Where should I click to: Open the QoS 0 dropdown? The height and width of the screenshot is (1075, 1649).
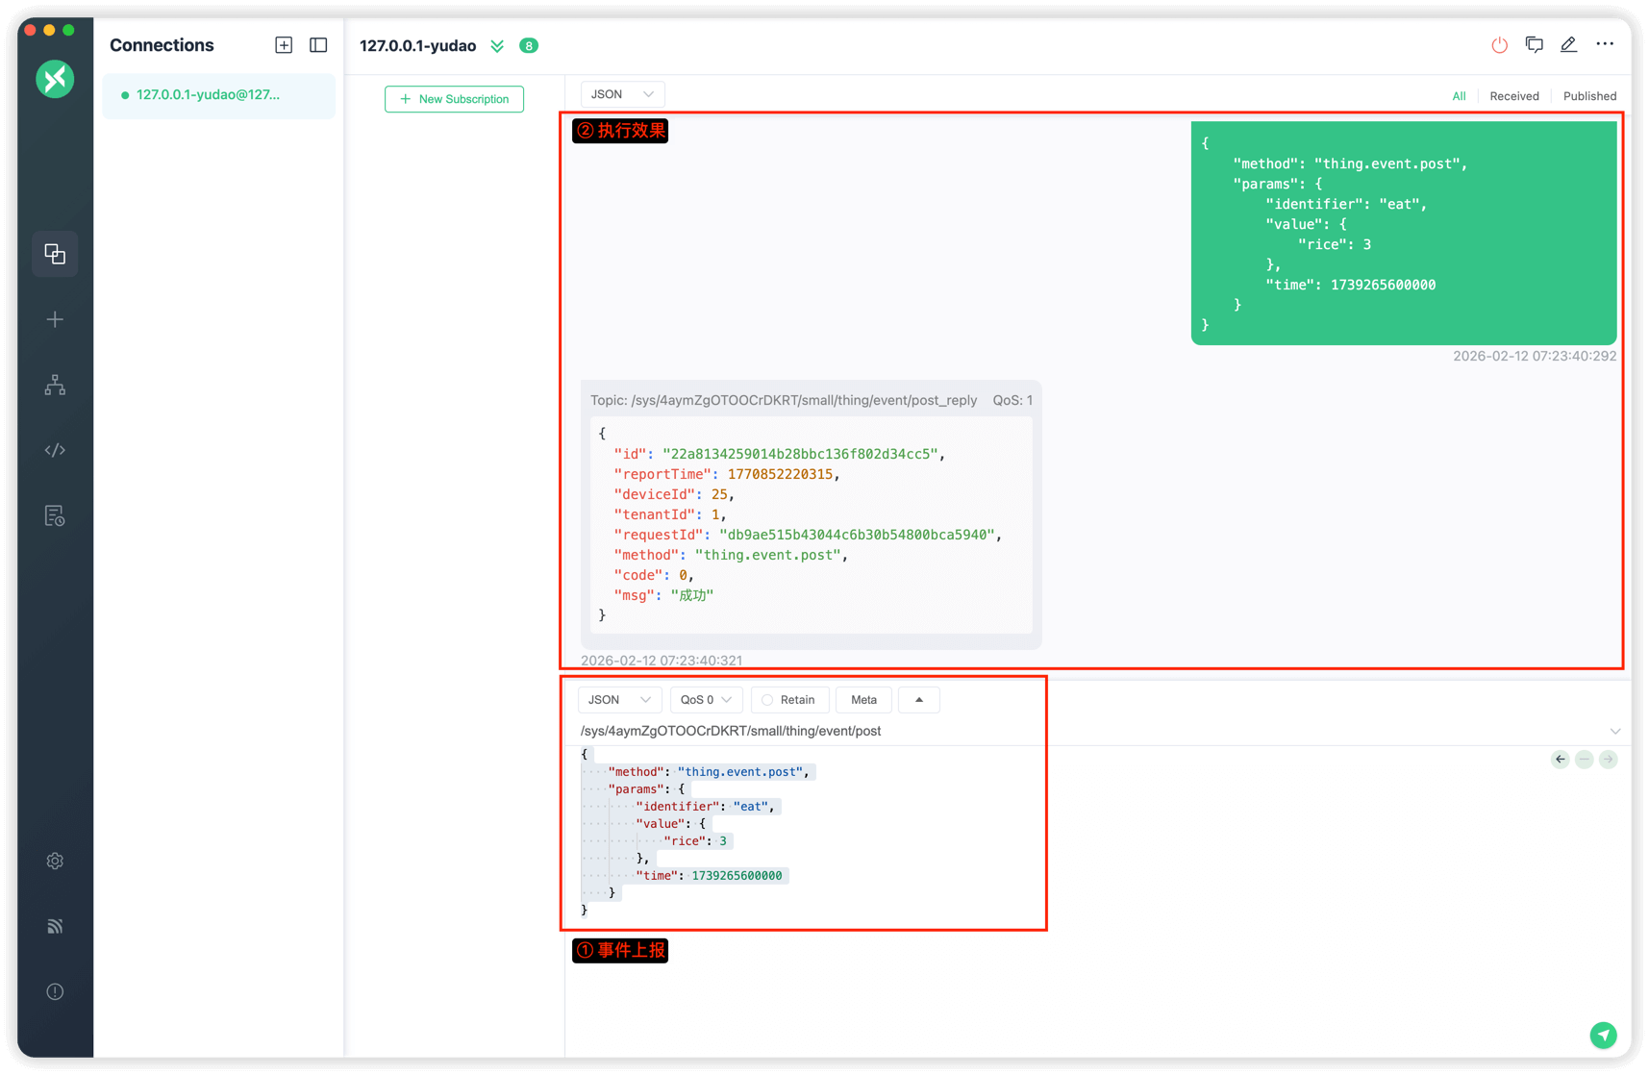pyautogui.click(x=706, y=700)
